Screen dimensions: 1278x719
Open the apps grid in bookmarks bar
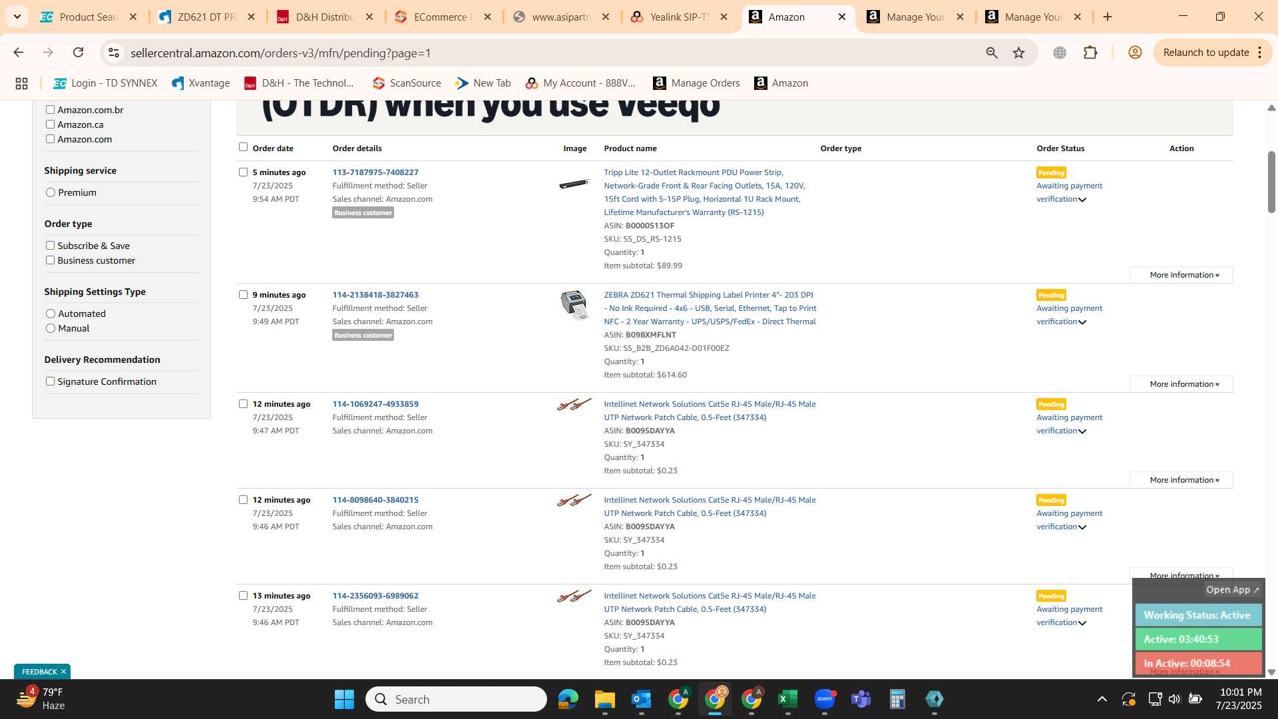tap(21, 83)
